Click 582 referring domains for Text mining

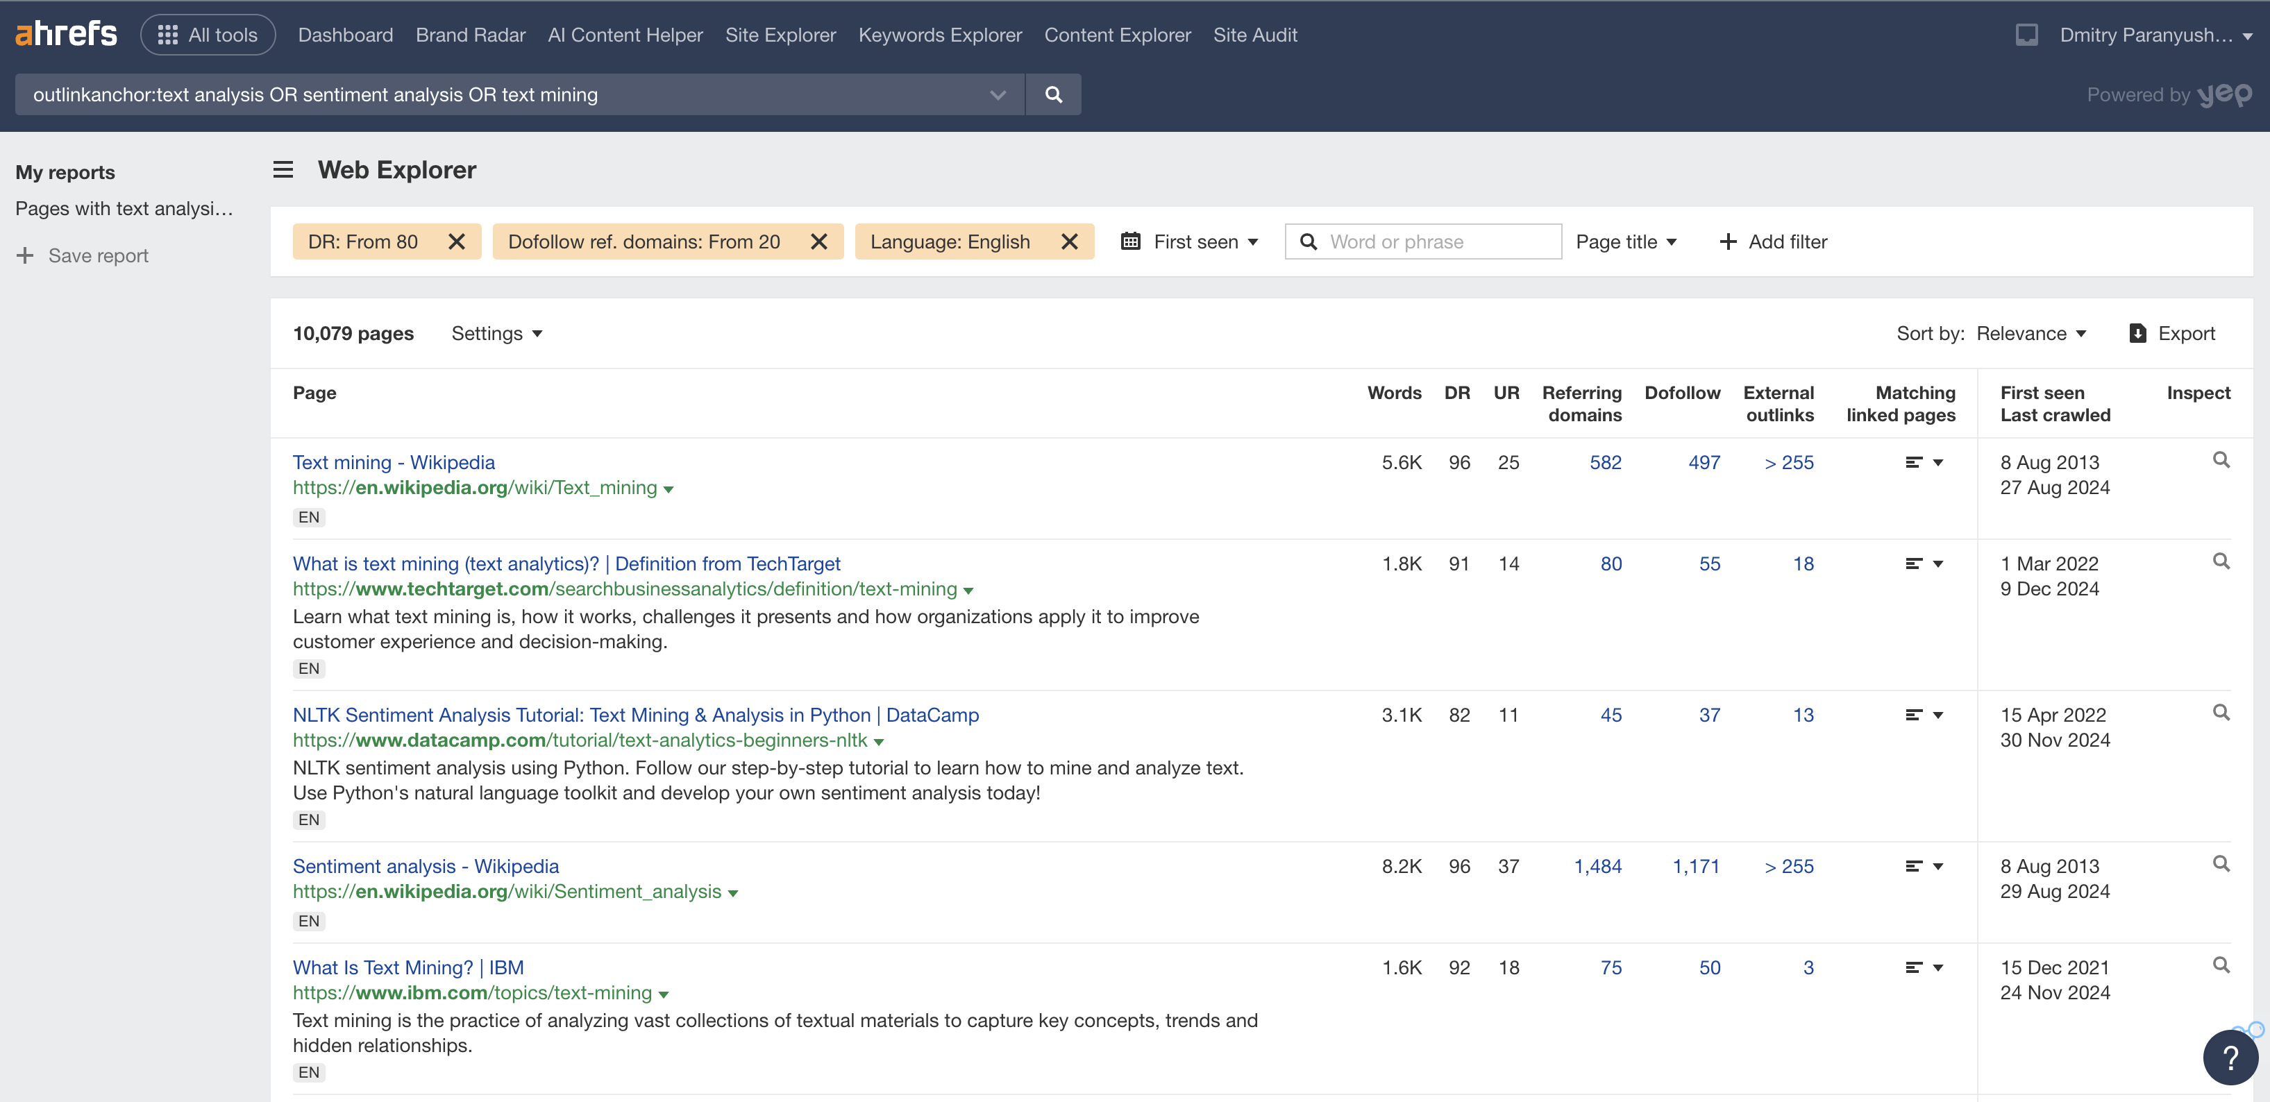tap(1605, 462)
